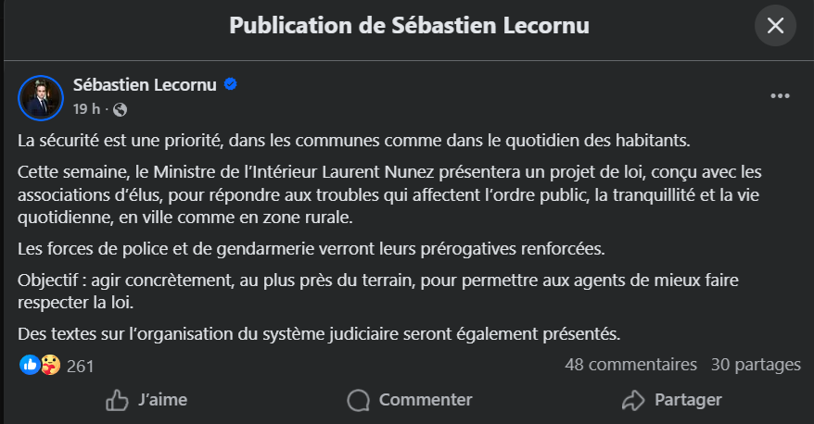Click the blue thumbs-up reaction icon
The width and height of the screenshot is (814, 424).
[x=30, y=366]
